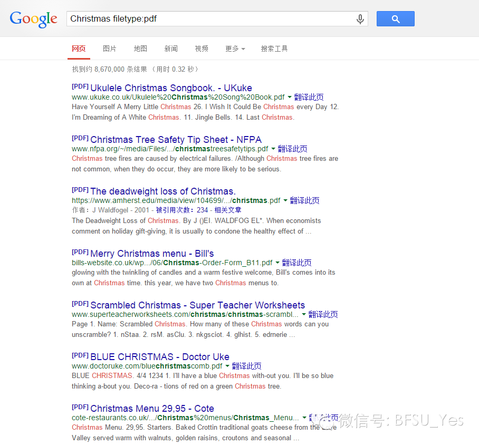Click the result count text '找到约 8,670,000 条结果'

pyautogui.click(x=109, y=69)
